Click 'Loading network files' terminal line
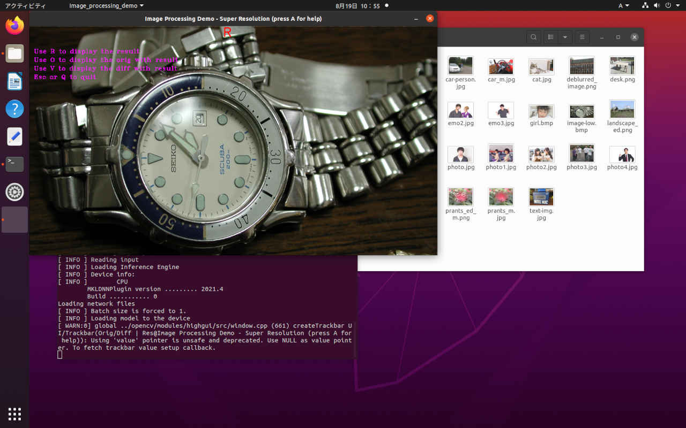Image resolution: width=686 pixels, height=428 pixels. coord(96,304)
